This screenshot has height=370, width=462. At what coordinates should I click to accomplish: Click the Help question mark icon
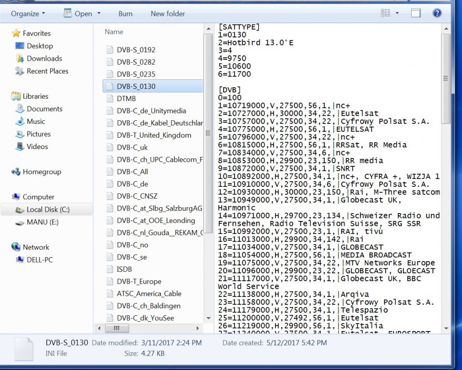tap(436, 13)
